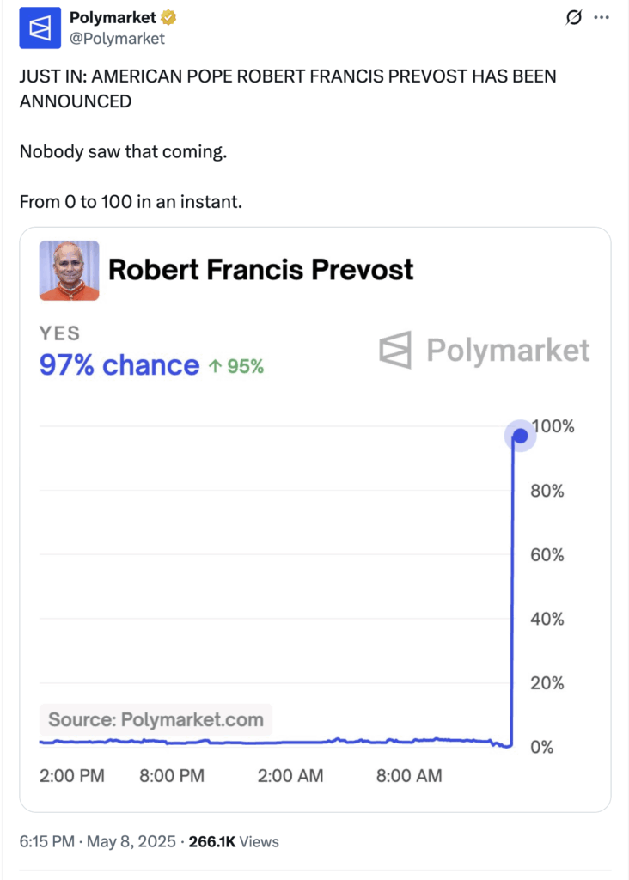Click the gold verified badge
Screen dimensions: 629x880
pyautogui.click(x=171, y=19)
